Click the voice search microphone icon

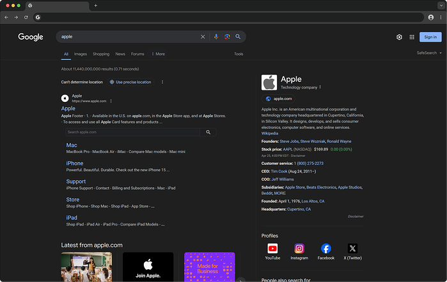coord(216,37)
